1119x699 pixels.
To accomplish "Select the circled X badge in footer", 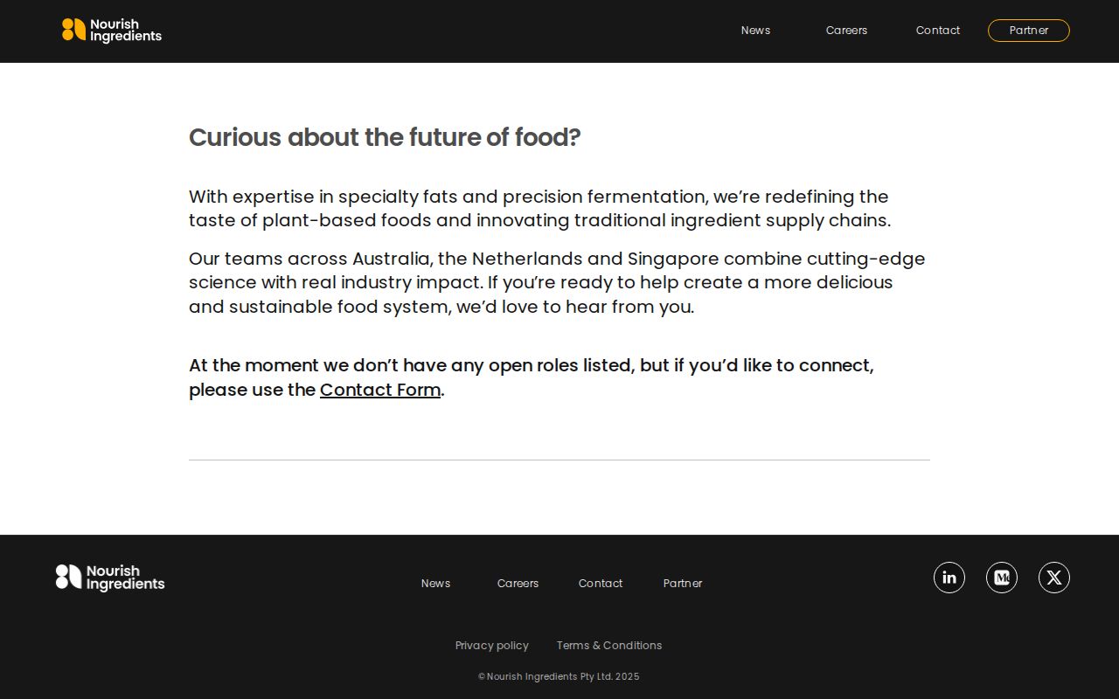I will pyautogui.click(x=1054, y=578).
